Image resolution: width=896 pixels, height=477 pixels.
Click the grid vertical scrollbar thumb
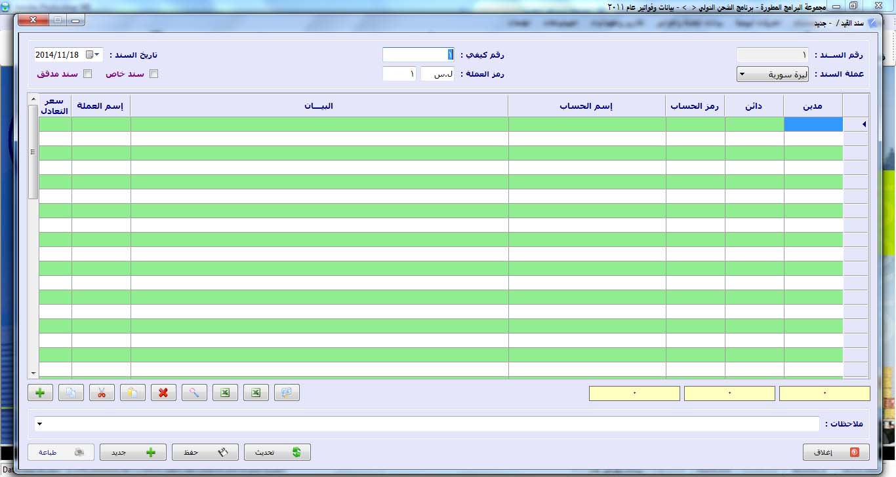coord(33,151)
